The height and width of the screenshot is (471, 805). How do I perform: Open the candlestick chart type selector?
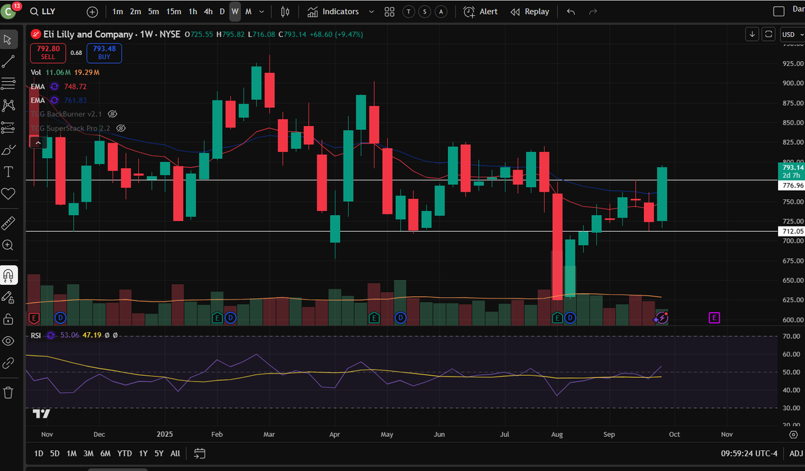tap(285, 11)
